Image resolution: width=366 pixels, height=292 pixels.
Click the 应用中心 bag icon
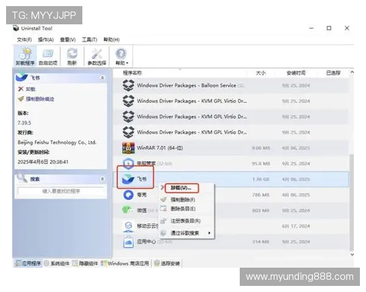click(x=128, y=242)
